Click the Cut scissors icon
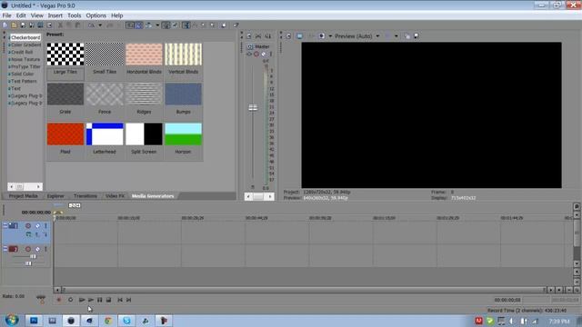This screenshot has width=582, height=327. tap(60, 25)
